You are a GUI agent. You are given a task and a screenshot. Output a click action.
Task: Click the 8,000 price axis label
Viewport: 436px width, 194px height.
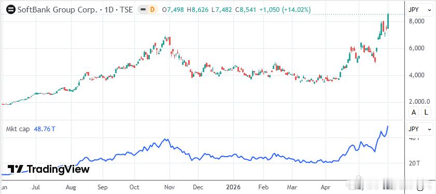[416, 21]
